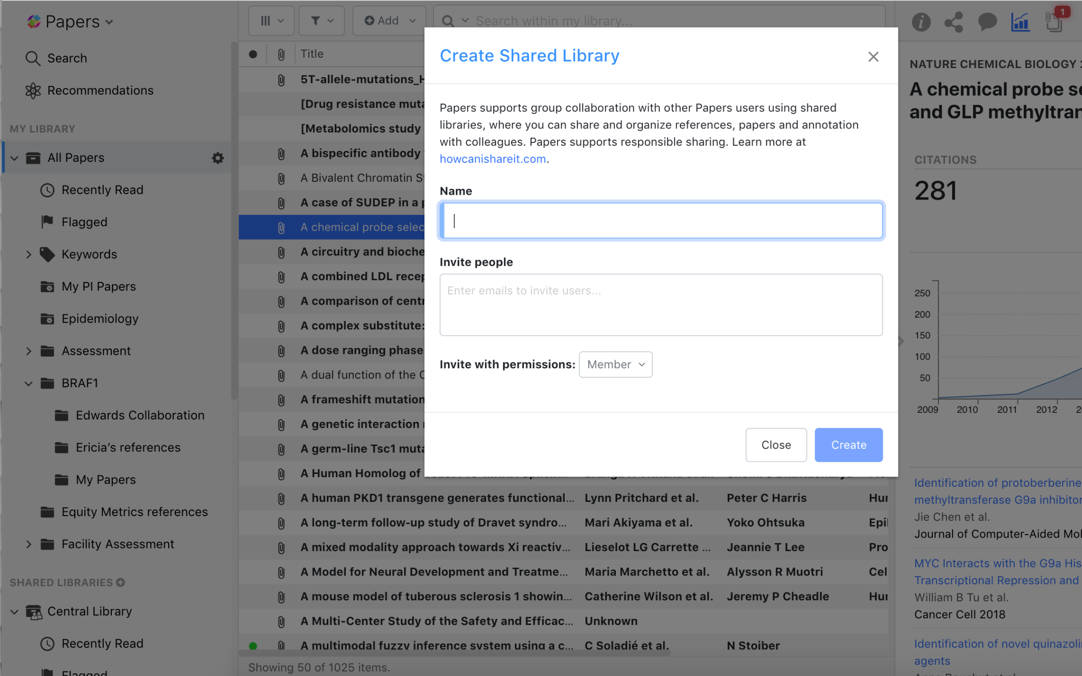This screenshot has height=676, width=1082.
Task: Collapse the BRAF1 folder
Action: (28, 384)
